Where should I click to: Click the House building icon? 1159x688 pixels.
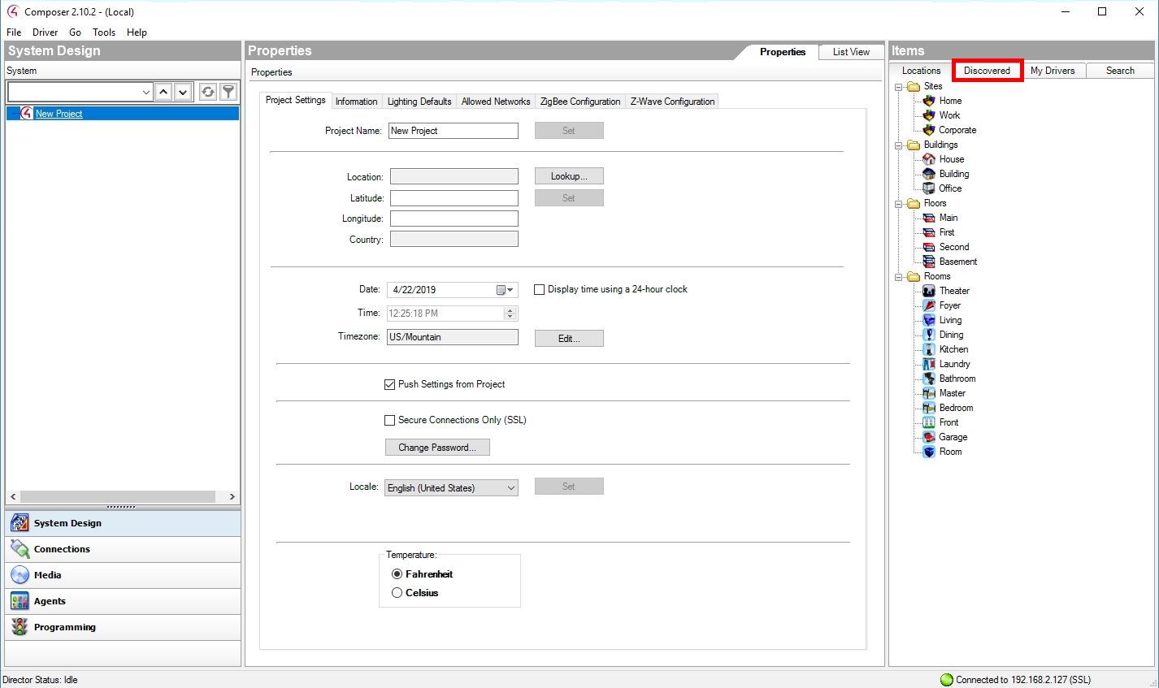click(x=929, y=159)
